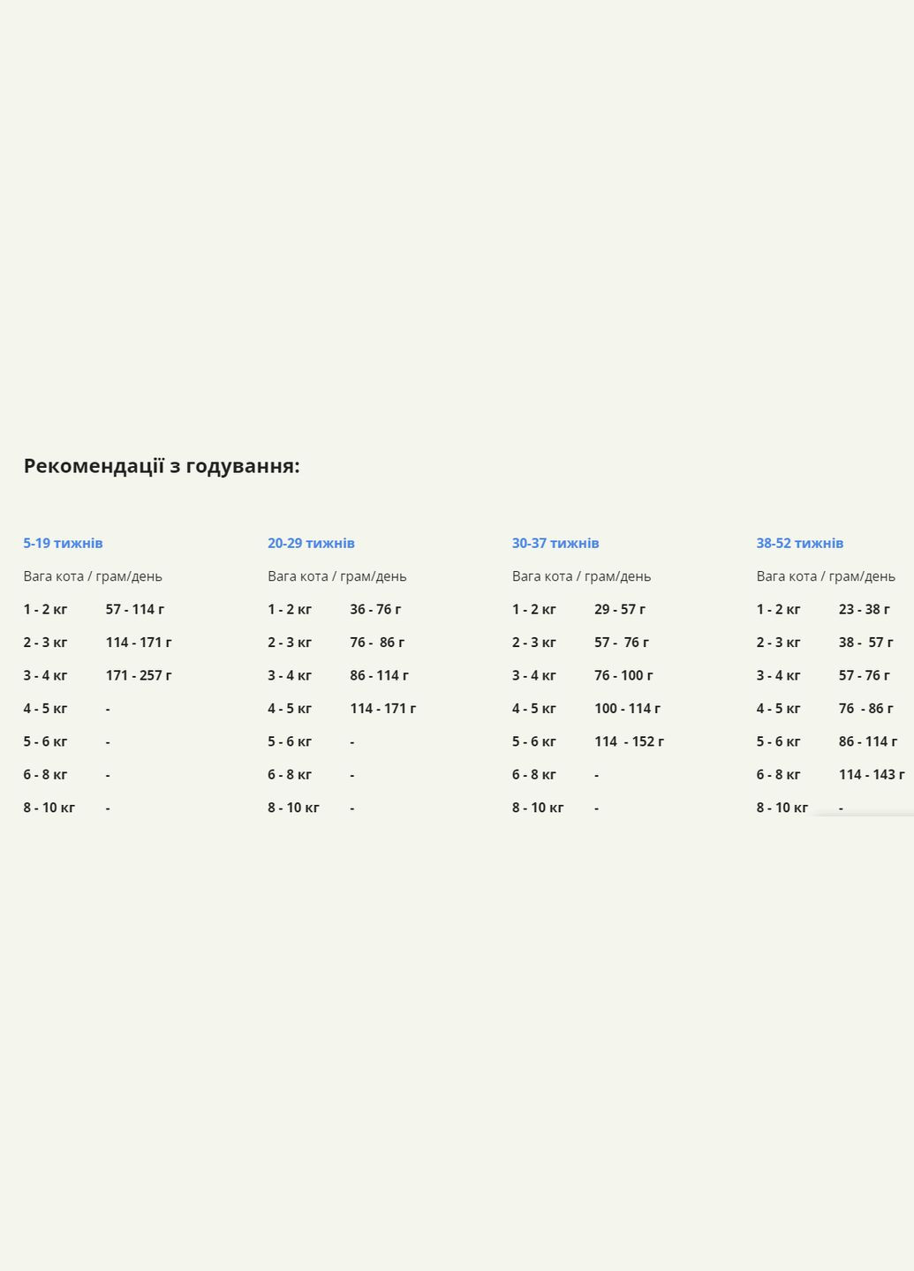
Task: Click the "5-19 тижнів" column heading
Action: click(63, 543)
